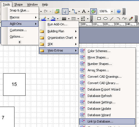Screen dimensions: 139x127
Task: Choose Database Settings menu item
Action: [107, 102]
